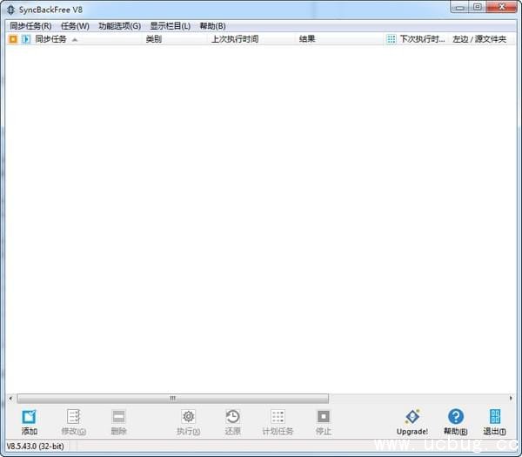Maximize the SyncBackFree window

478,7
